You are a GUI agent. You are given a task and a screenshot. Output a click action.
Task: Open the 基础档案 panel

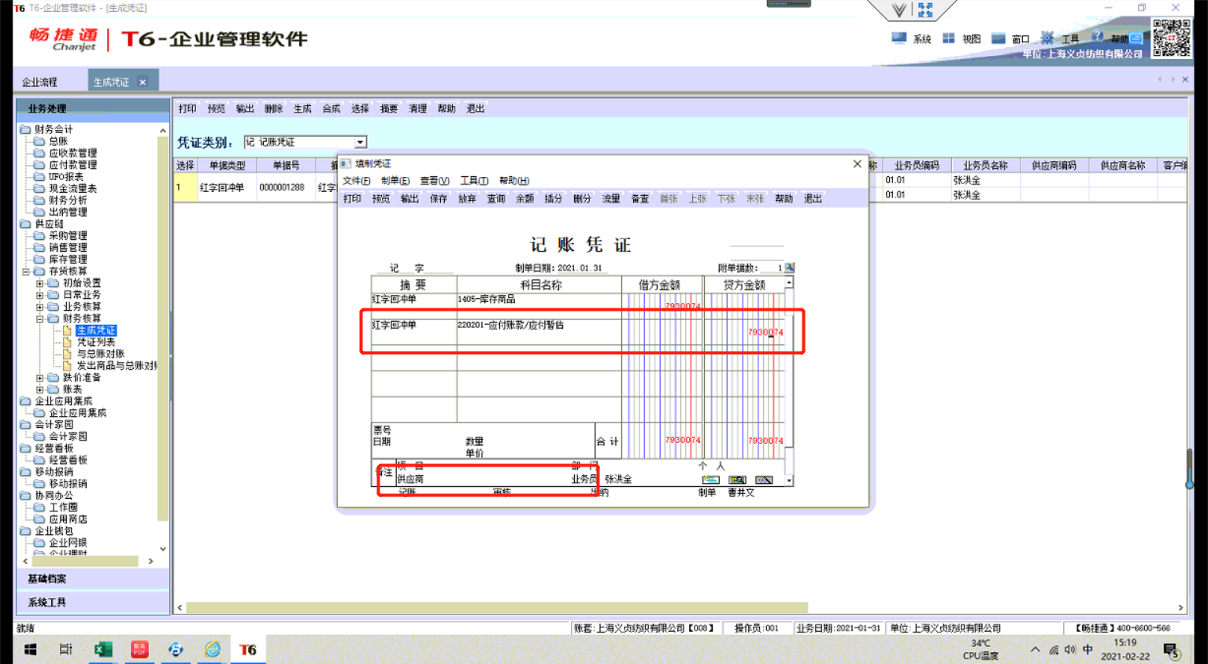point(93,578)
